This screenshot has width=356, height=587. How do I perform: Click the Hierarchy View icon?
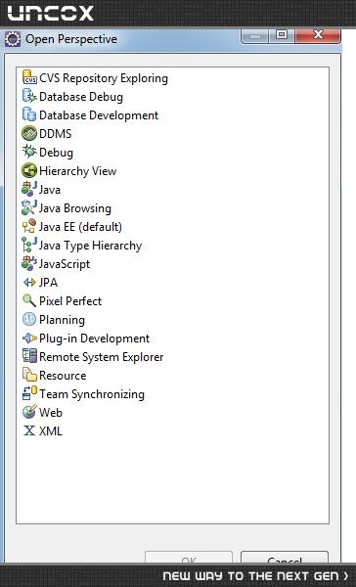click(29, 170)
